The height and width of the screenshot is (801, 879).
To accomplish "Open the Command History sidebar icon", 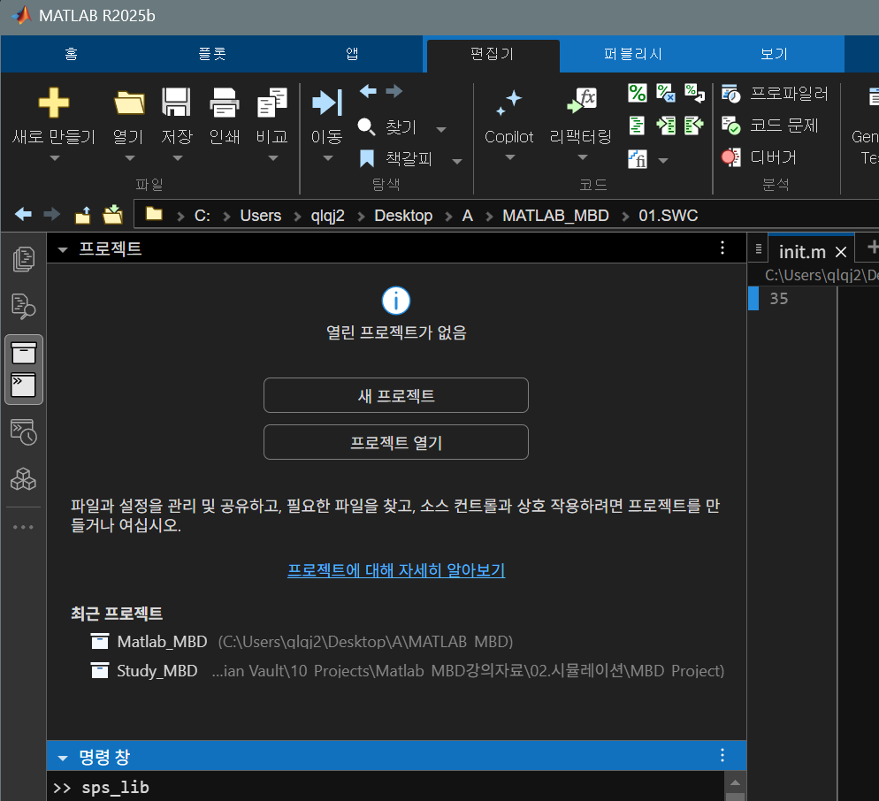I will [x=24, y=432].
